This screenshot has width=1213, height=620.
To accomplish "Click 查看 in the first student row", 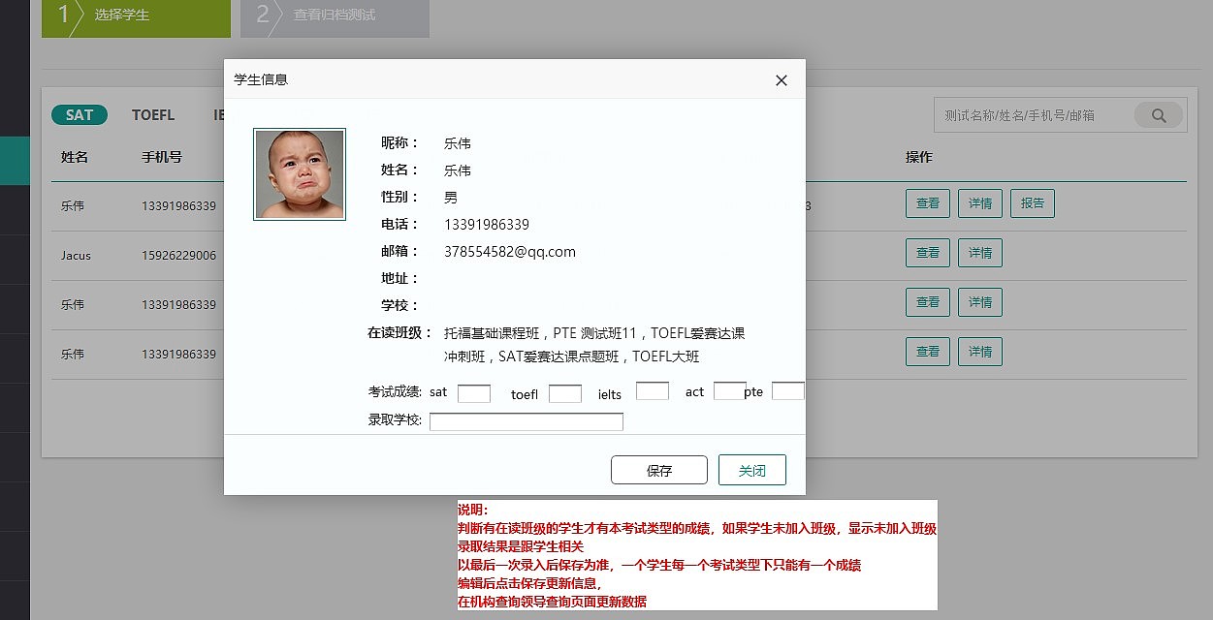I will tap(927, 203).
